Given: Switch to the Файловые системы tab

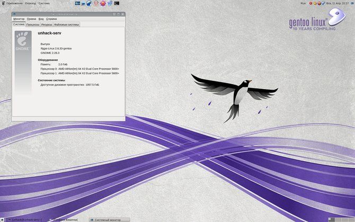Looking at the screenshot, I should coord(66,24).
